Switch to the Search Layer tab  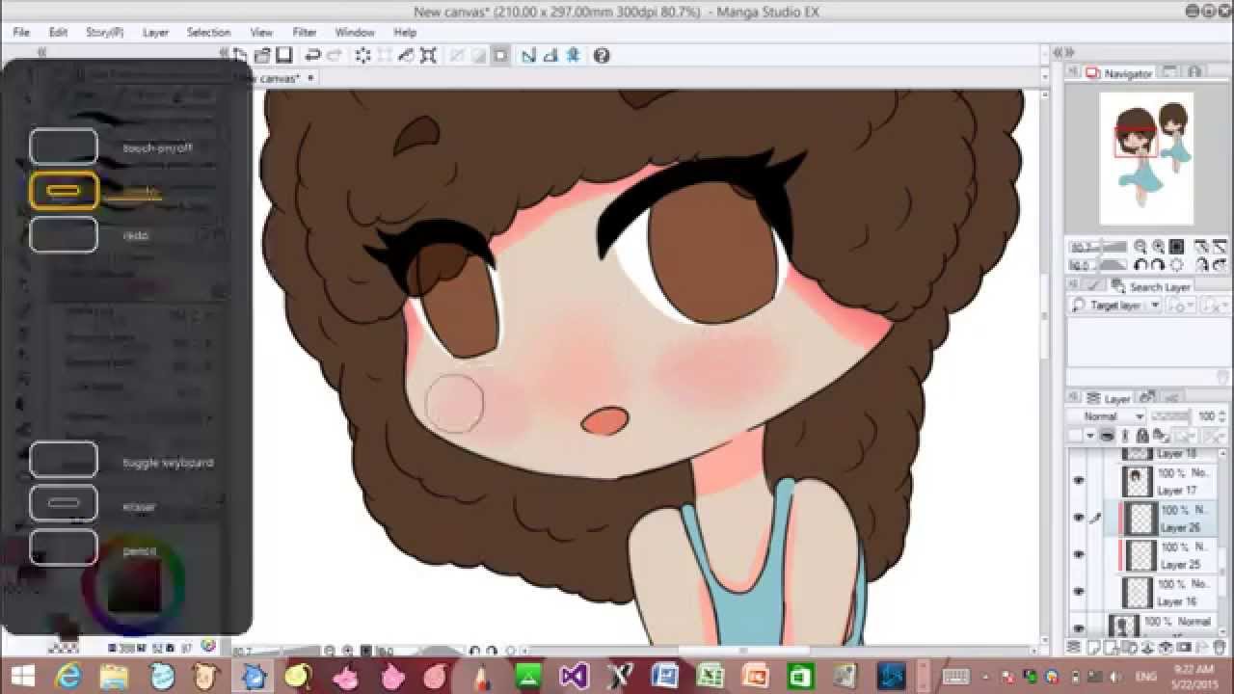(1152, 286)
